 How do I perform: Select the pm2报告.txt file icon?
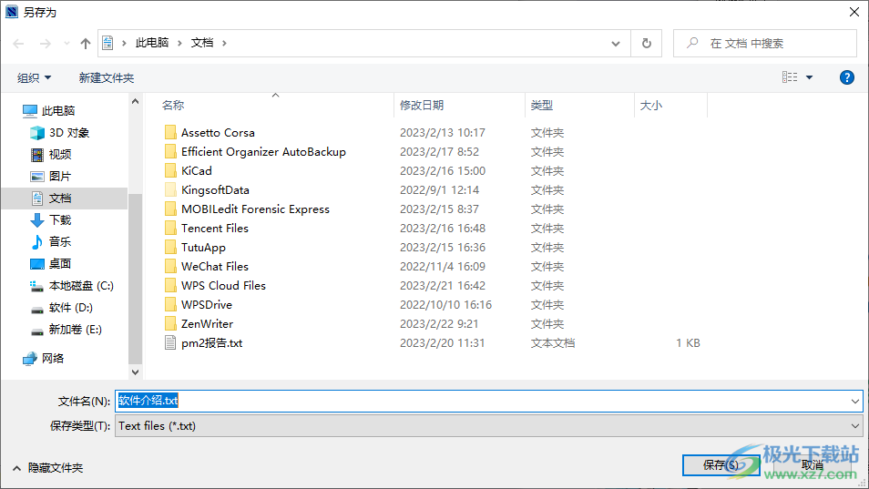170,342
